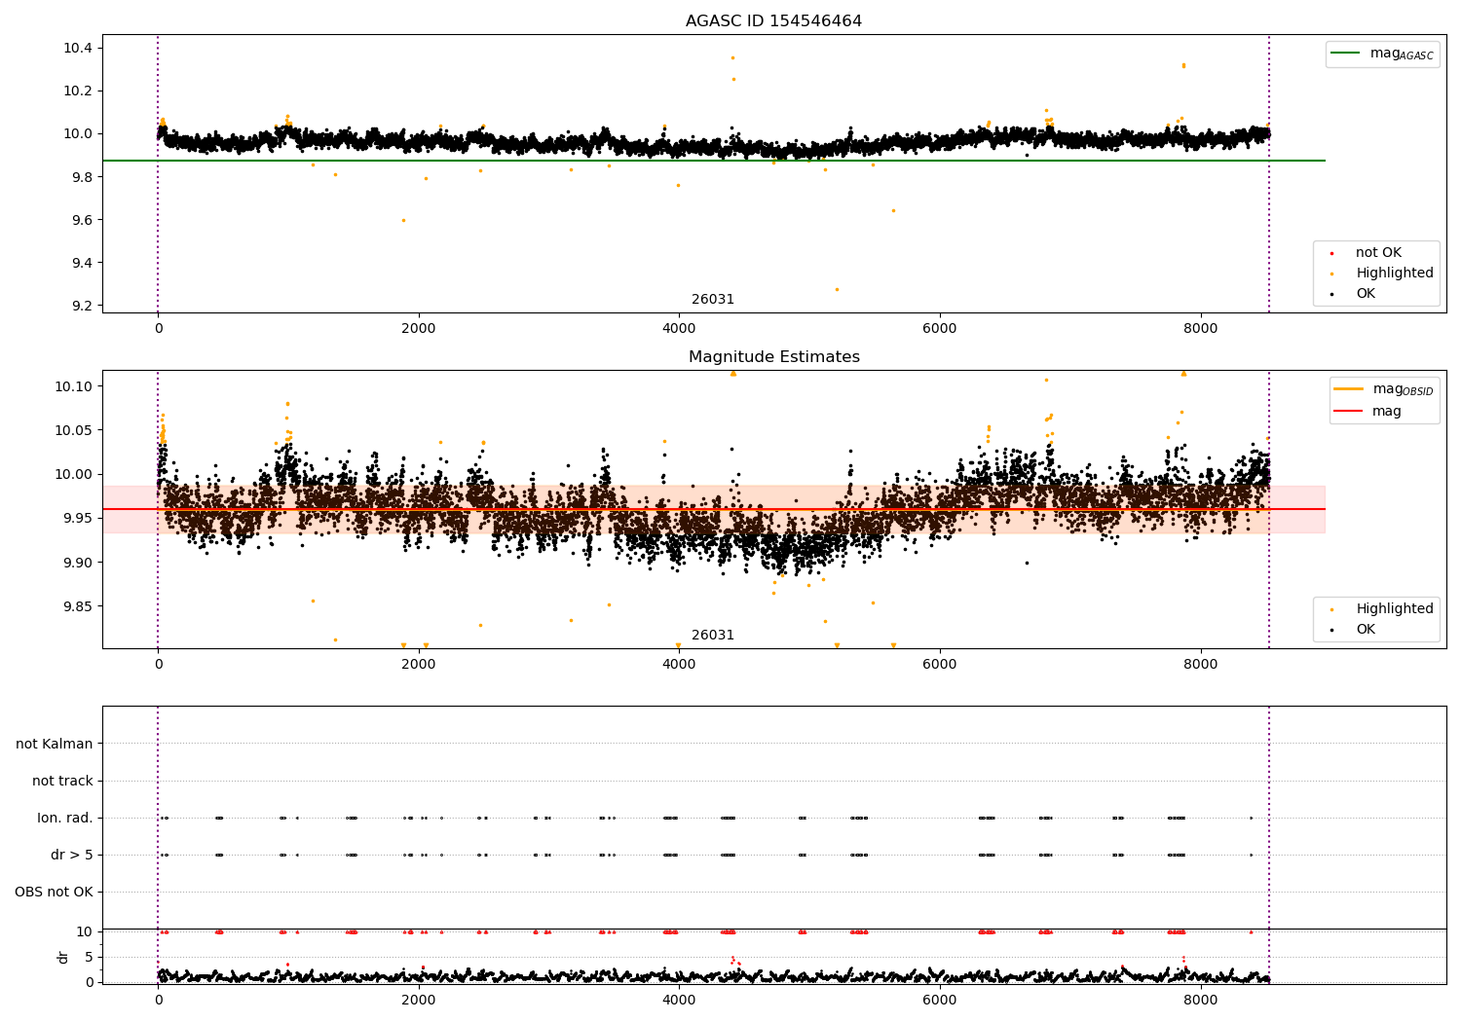Click the 'Highlighted' entry in top legend
The image size is (1461, 1022).
[1394, 274]
